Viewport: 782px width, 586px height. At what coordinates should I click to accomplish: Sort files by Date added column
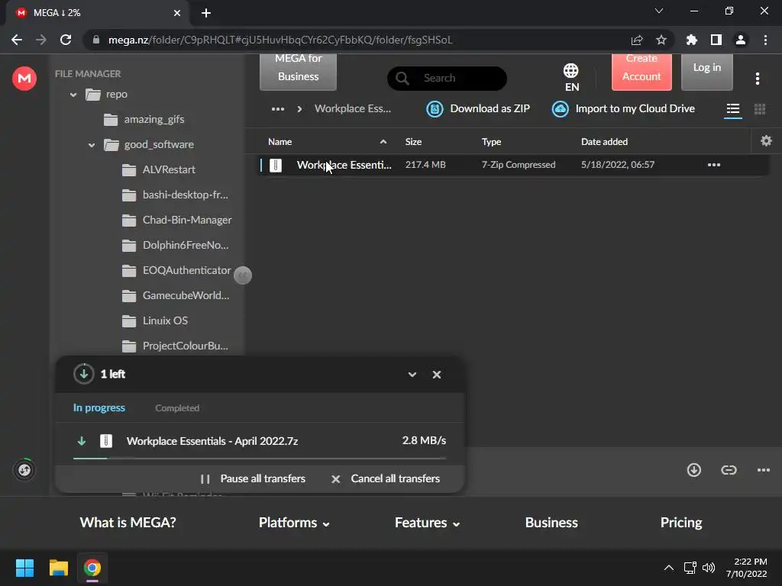pyautogui.click(x=604, y=141)
